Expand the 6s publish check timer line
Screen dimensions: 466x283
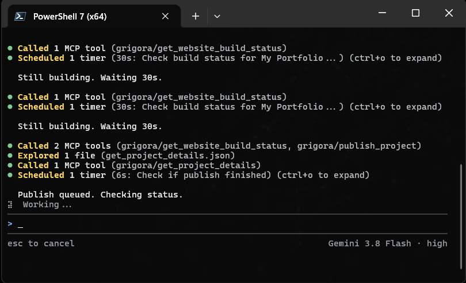pyautogui.click(x=193, y=175)
